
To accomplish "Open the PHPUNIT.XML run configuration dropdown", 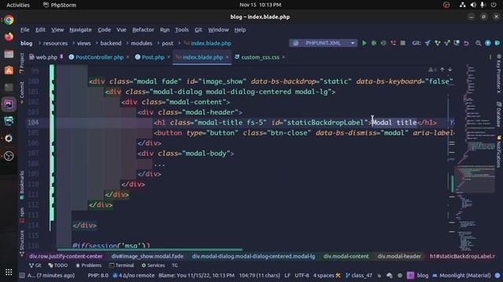I will tap(323, 43).
